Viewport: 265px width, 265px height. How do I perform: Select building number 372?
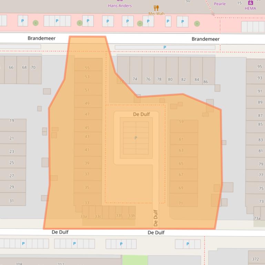point(255,259)
